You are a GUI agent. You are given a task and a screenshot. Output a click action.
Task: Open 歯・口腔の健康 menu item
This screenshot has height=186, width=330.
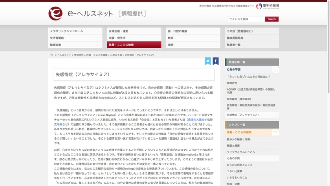click(x=193, y=31)
